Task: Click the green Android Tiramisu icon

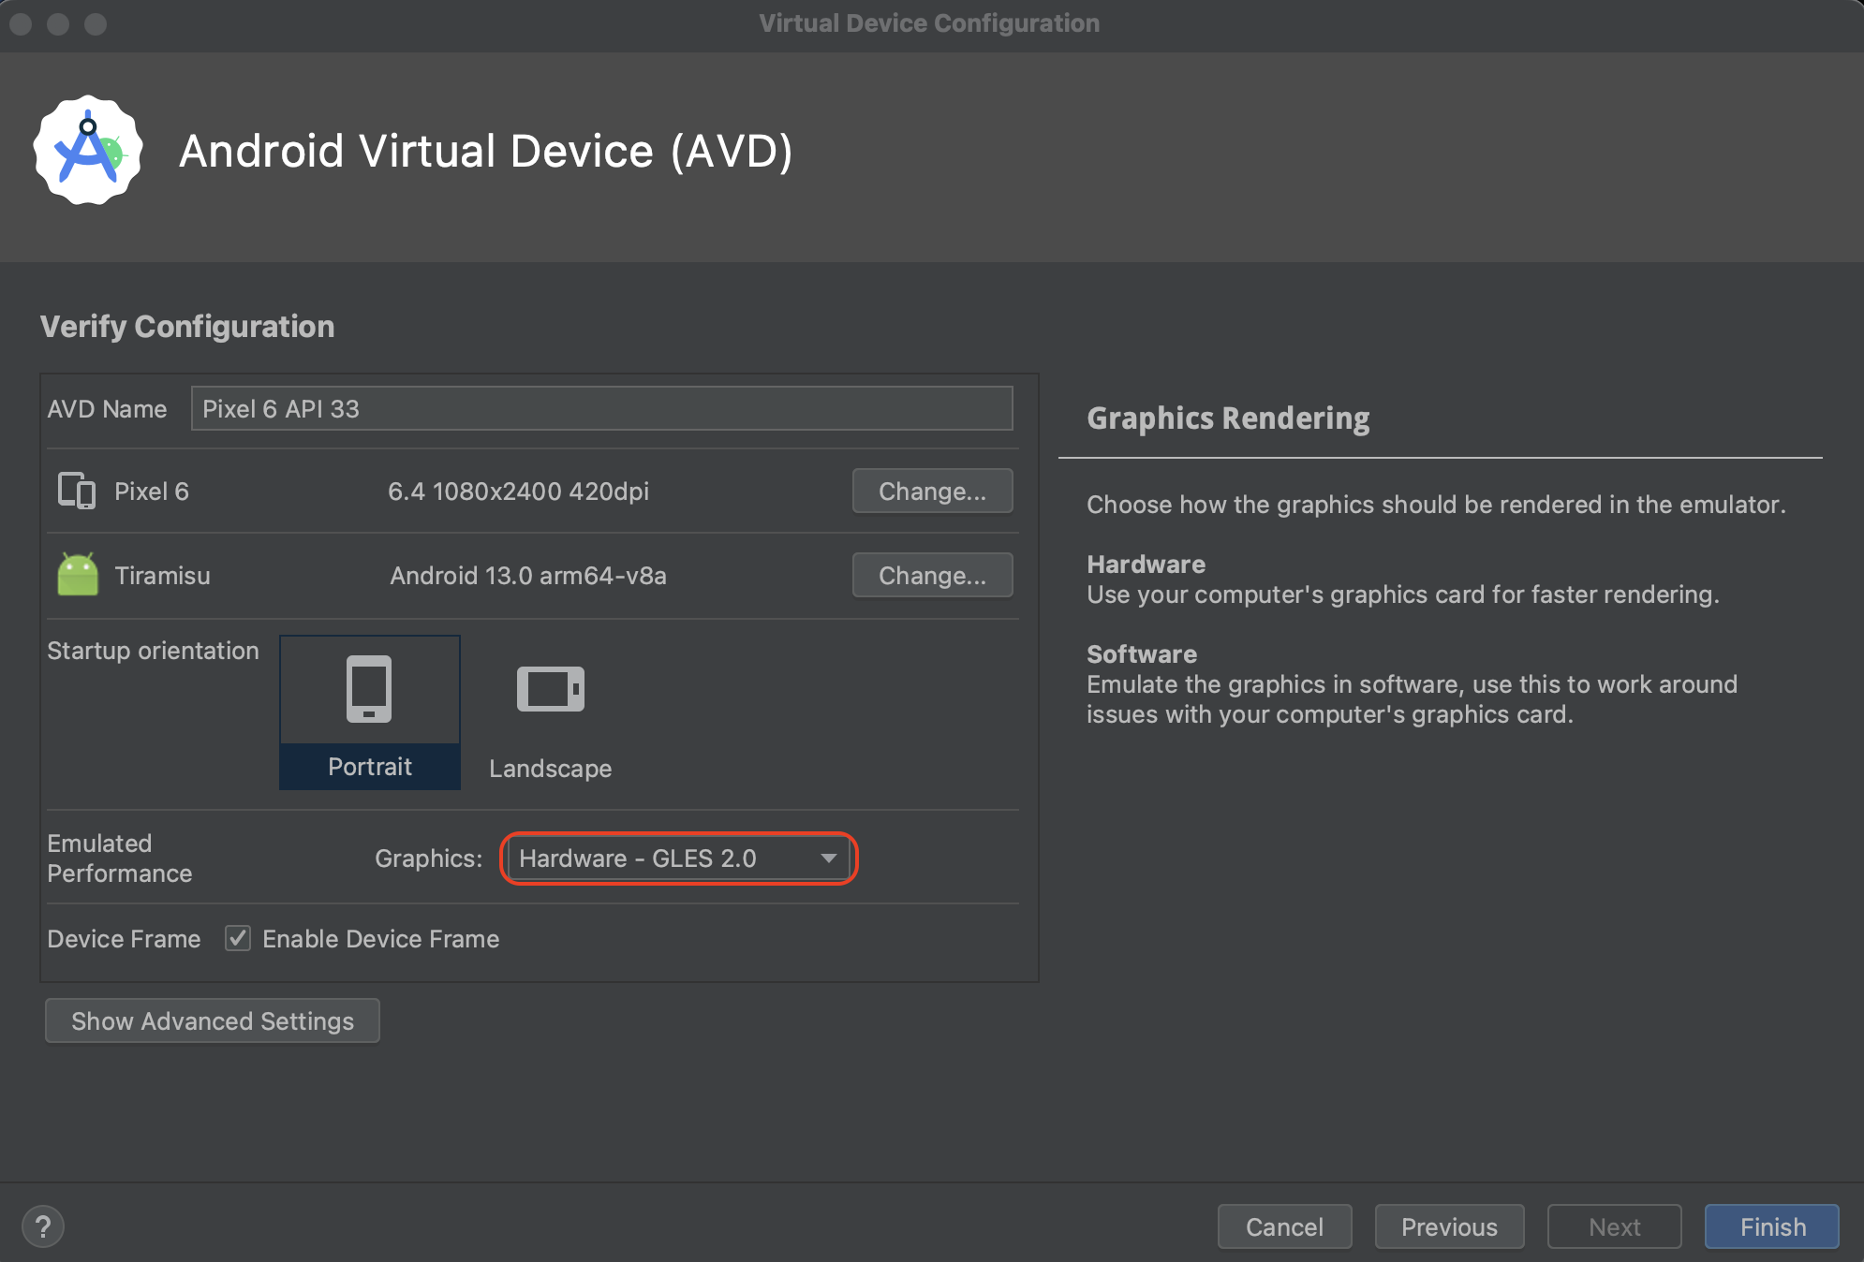Action: [78, 574]
